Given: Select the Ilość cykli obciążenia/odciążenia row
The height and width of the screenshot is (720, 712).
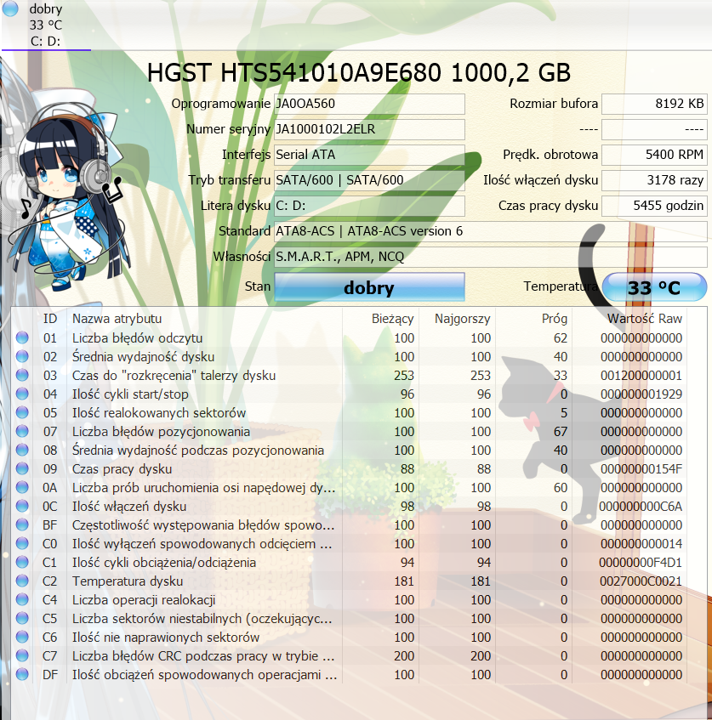Looking at the screenshot, I should coord(350,563).
